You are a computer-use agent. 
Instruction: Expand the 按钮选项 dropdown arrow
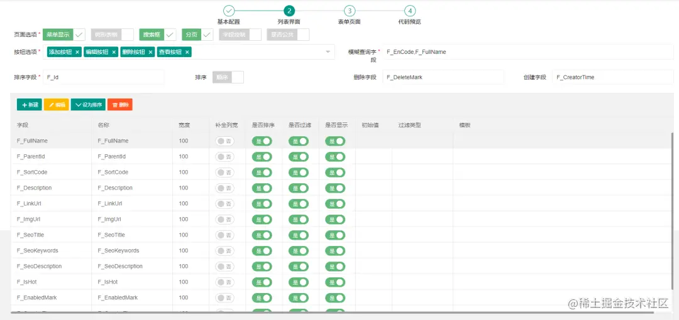pyautogui.click(x=328, y=52)
